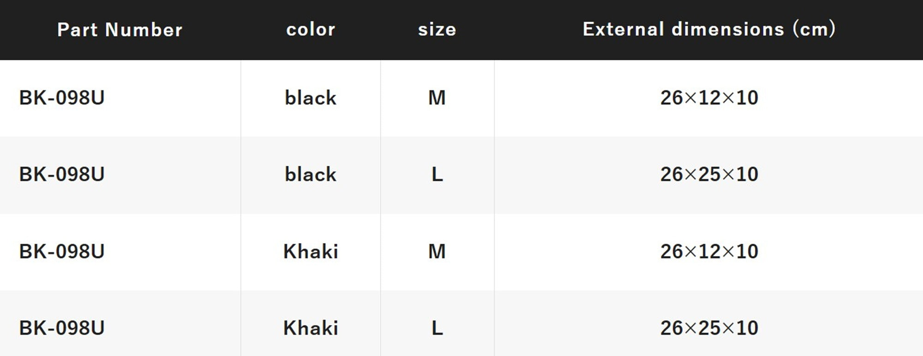923x356 pixels.
Task: Click 26×12×10 dimensions in first row
Action: [x=709, y=98]
